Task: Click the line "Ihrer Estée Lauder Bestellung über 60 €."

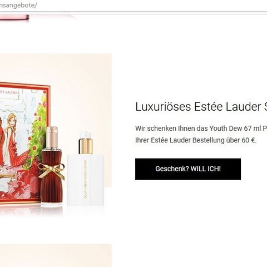Action: [x=196, y=140]
